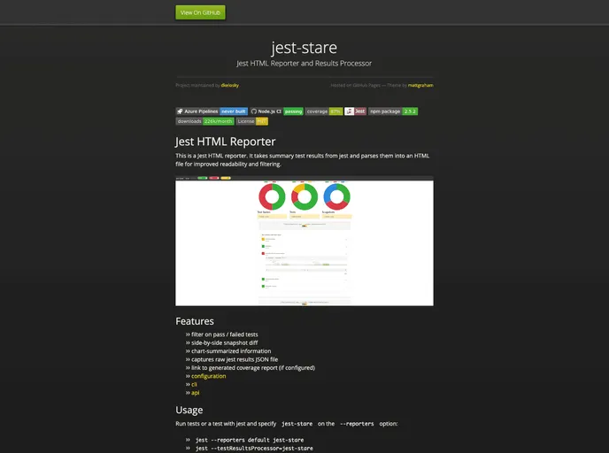Click the coverage percentage badge
Viewport: 609px width, 453px height.
[324, 111]
